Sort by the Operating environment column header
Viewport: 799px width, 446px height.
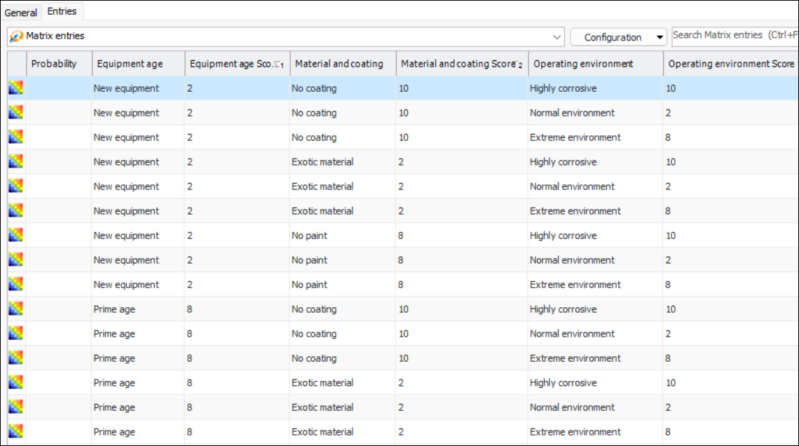(583, 64)
